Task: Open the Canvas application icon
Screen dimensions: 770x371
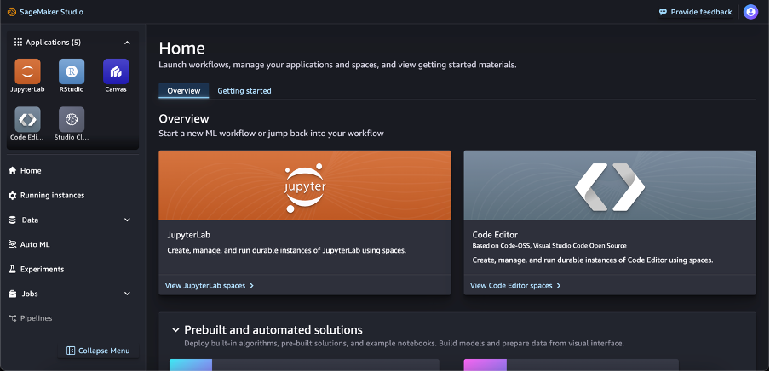Action: click(x=116, y=71)
